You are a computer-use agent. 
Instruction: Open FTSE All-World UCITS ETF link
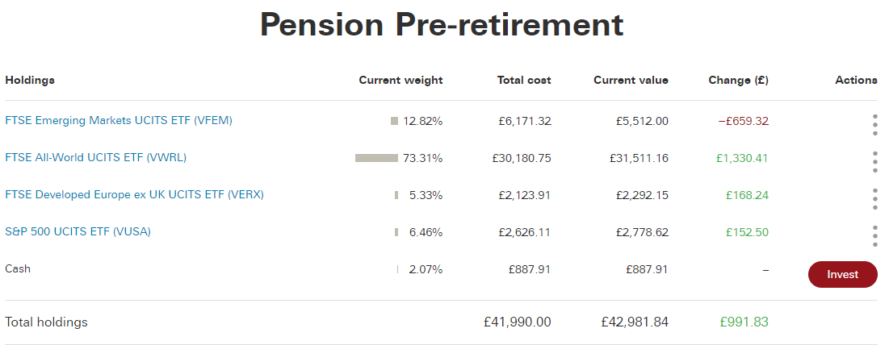96,157
